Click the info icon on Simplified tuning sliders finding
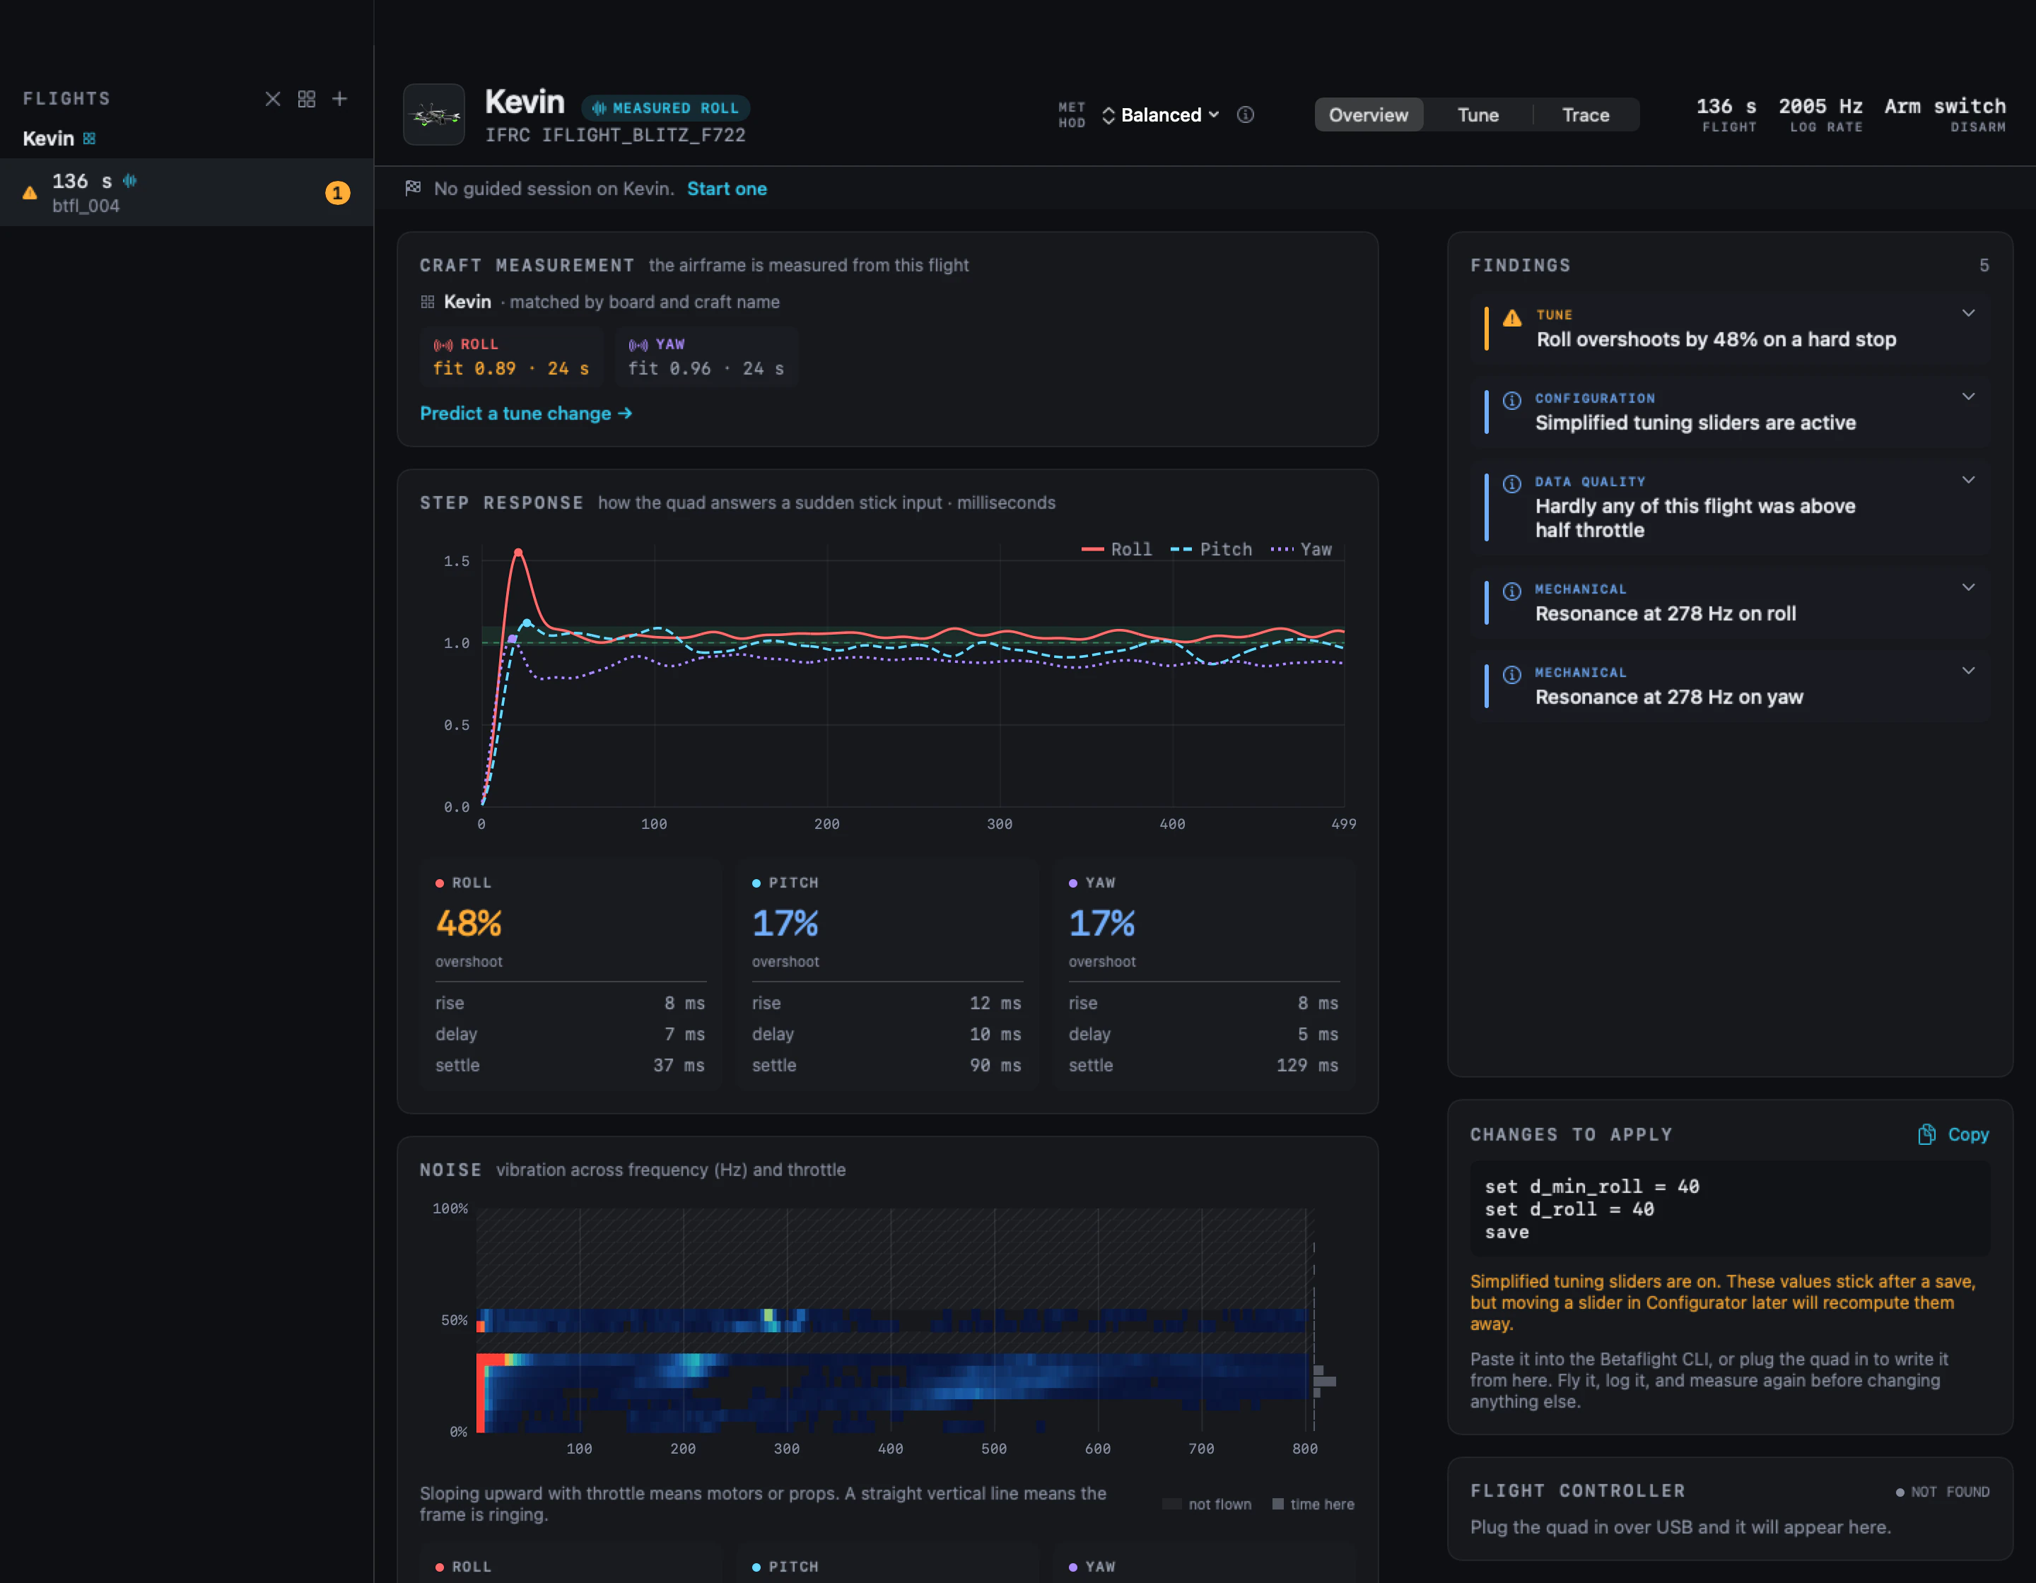 pos(1512,401)
